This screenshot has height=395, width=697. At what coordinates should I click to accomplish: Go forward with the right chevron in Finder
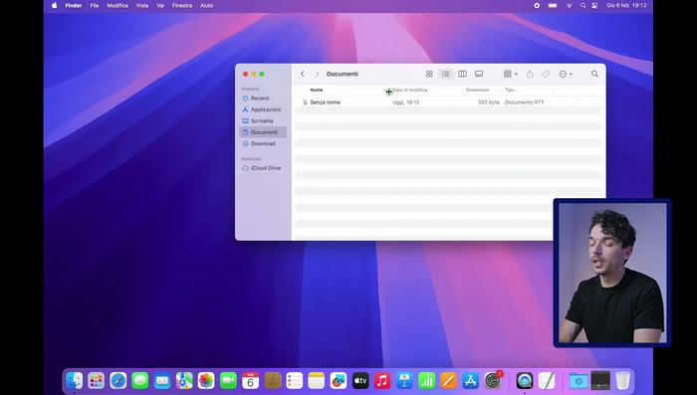coord(317,74)
